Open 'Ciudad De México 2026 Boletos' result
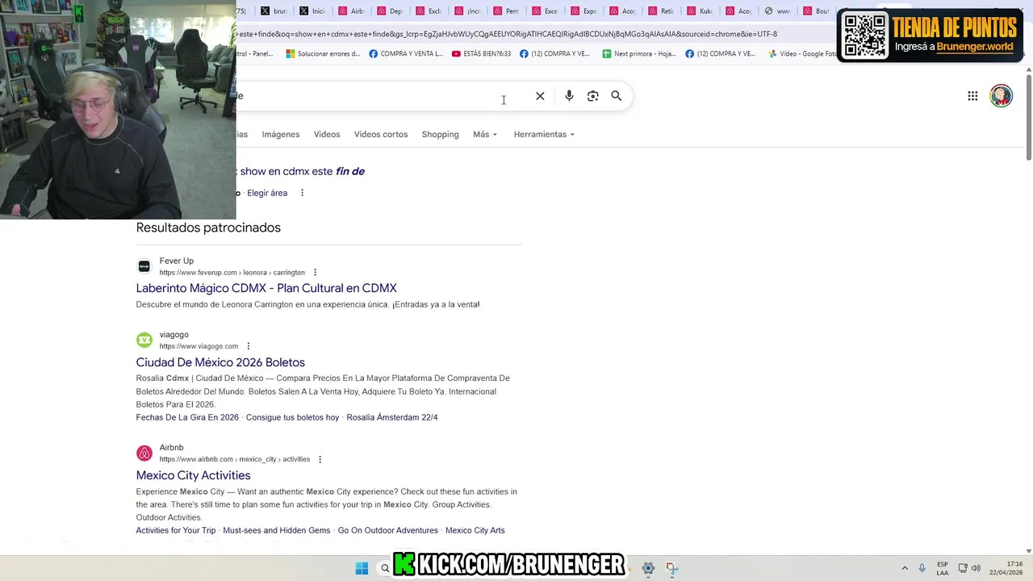Viewport: 1033px width, 581px height. tap(220, 362)
